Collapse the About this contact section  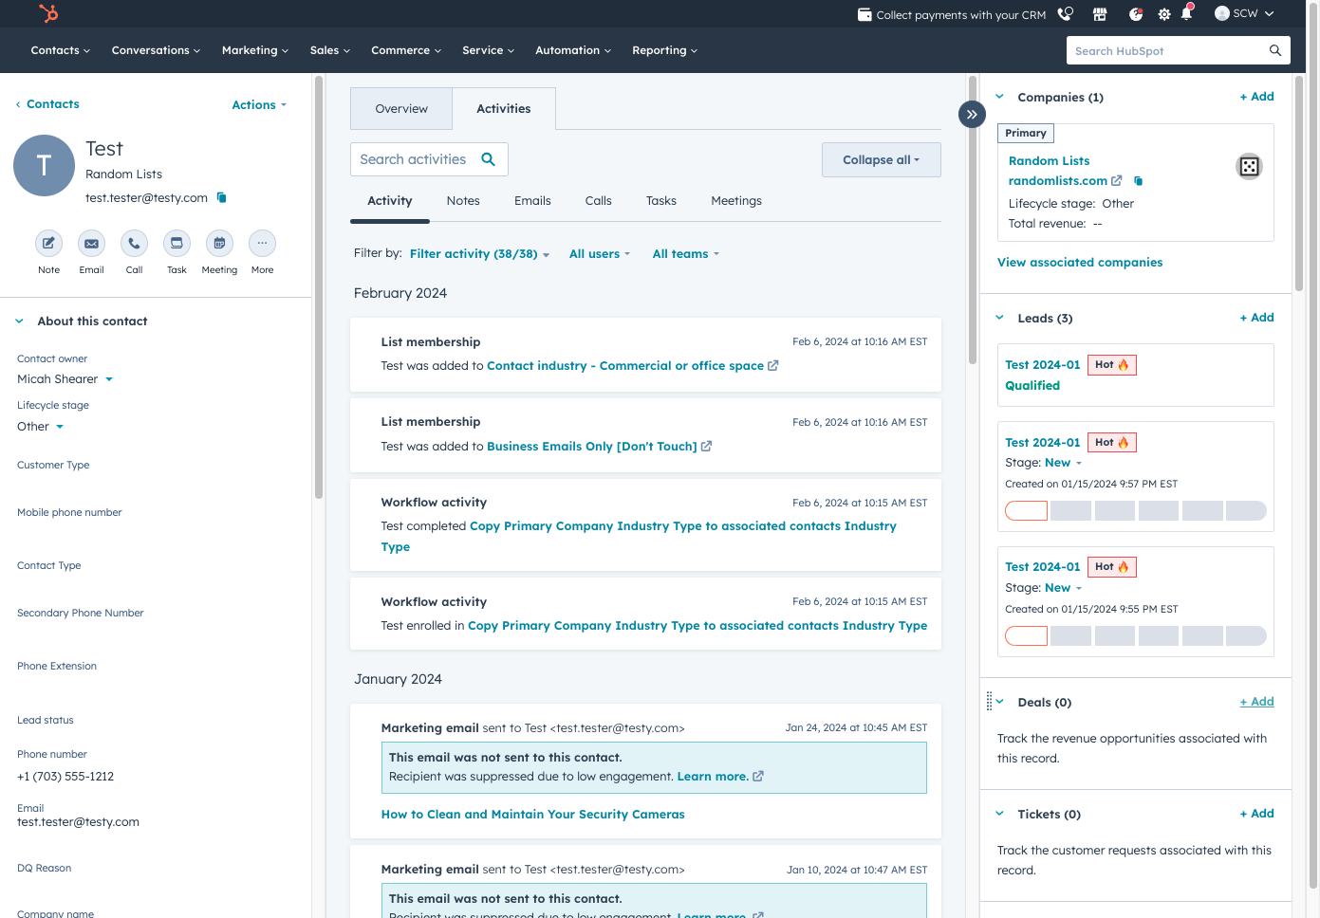19,321
